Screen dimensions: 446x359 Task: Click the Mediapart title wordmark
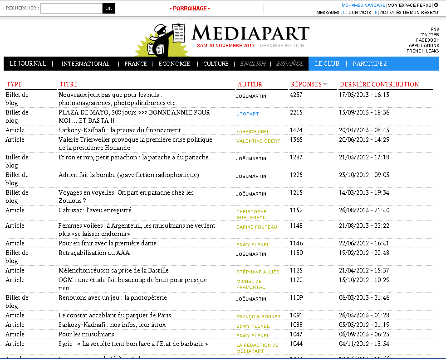(x=250, y=33)
